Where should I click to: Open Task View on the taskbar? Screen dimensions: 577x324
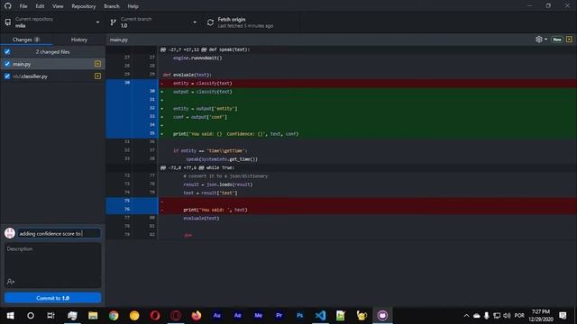[x=50, y=316]
